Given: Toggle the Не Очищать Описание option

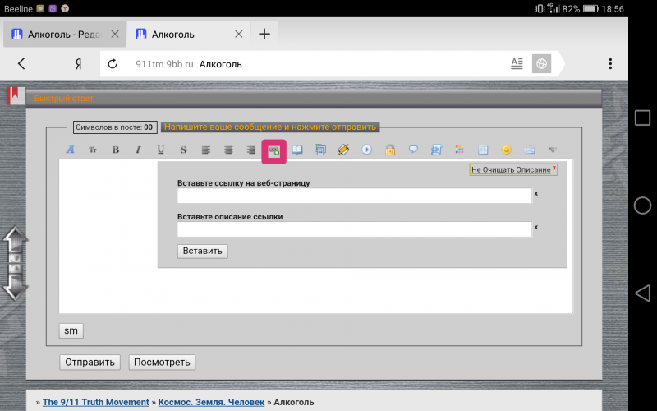Looking at the screenshot, I should pyautogui.click(x=511, y=170).
